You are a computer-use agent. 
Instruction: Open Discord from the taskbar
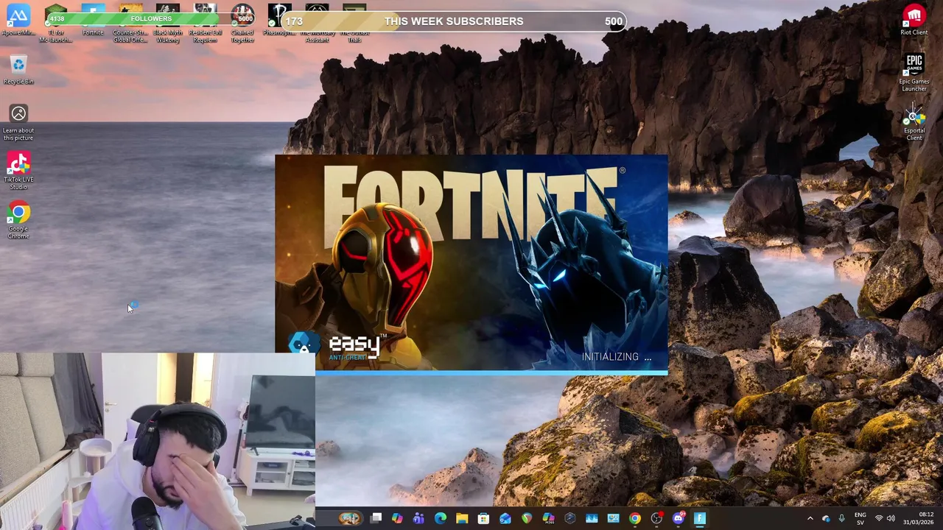(678, 519)
